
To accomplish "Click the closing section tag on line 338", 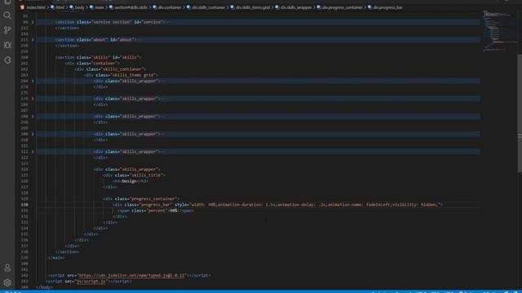I will point(67,251).
